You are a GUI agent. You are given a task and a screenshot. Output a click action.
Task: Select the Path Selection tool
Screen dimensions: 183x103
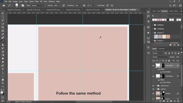[3, 73]
